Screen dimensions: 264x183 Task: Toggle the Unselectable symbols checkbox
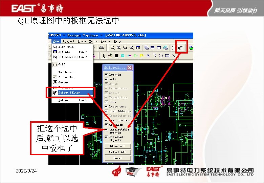pos(106,129)
